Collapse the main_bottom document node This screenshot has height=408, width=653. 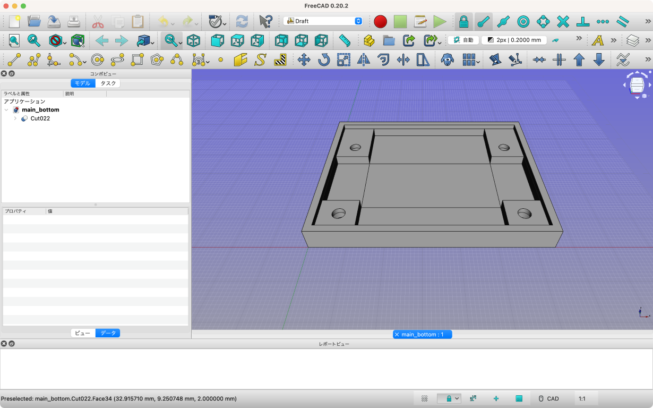pos(6,110)
